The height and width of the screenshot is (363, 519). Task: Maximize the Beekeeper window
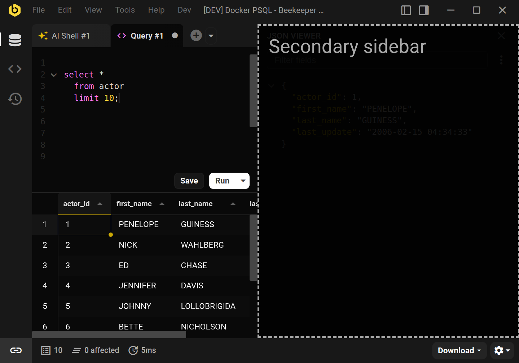click(476, 10)
